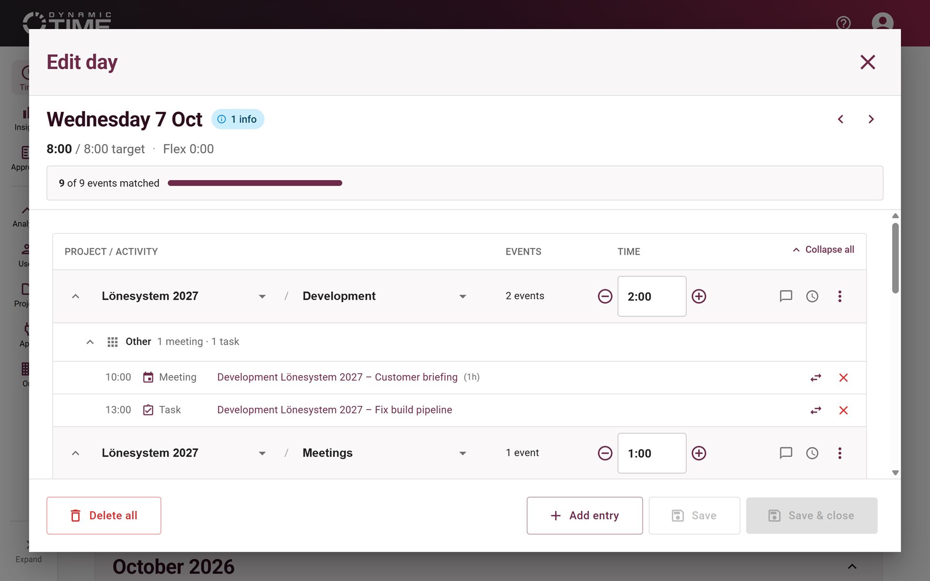Increase time for the Development entry

point(698,296)
